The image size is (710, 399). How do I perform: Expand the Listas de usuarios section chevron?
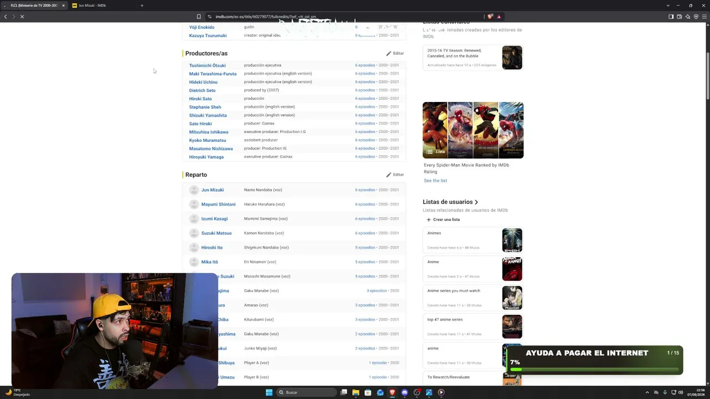476,202
